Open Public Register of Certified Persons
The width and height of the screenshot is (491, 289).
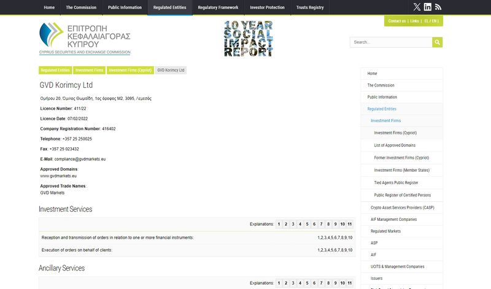pos(402,195)
